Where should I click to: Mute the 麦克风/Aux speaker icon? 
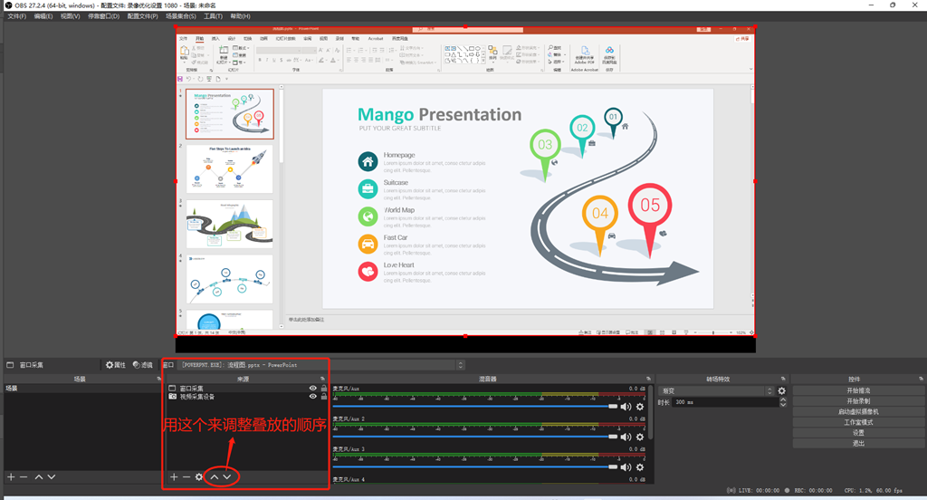[x=626, y=407]
